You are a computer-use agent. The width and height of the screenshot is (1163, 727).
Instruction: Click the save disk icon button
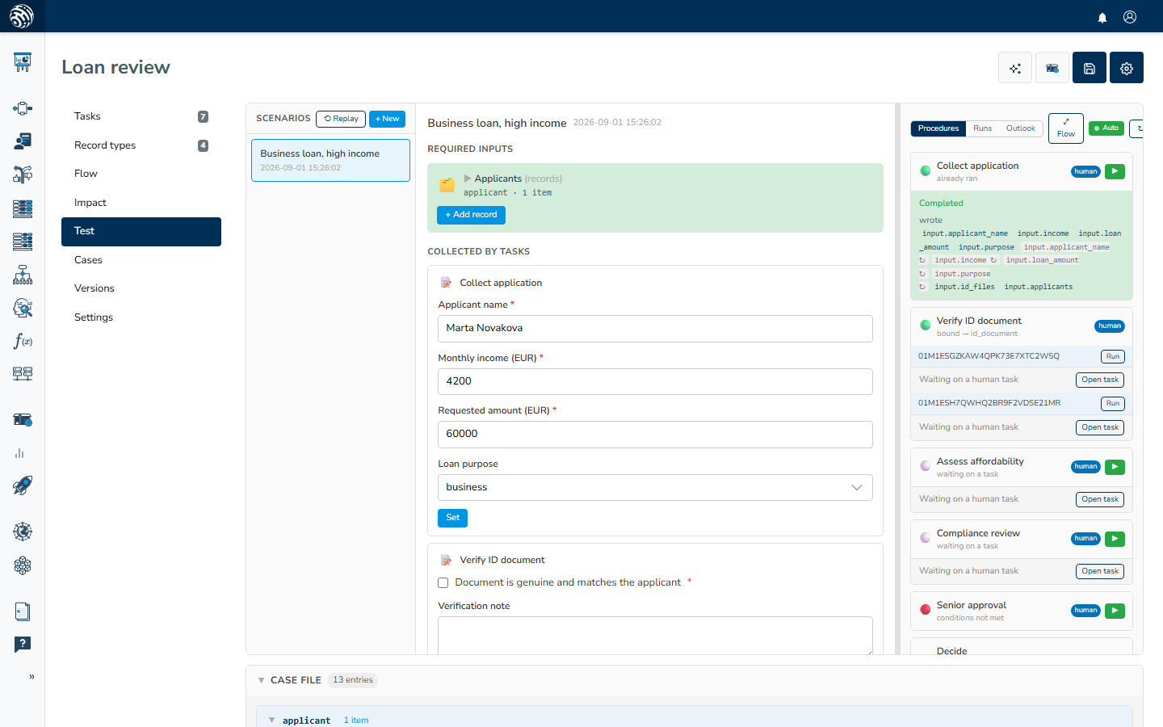(1090, 68)
